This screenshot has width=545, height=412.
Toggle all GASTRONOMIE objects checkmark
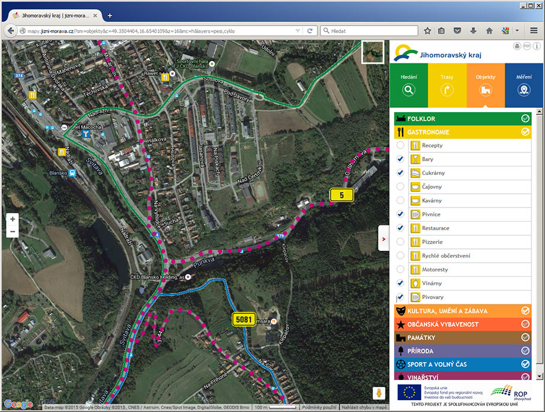click(x=525, y=132)
